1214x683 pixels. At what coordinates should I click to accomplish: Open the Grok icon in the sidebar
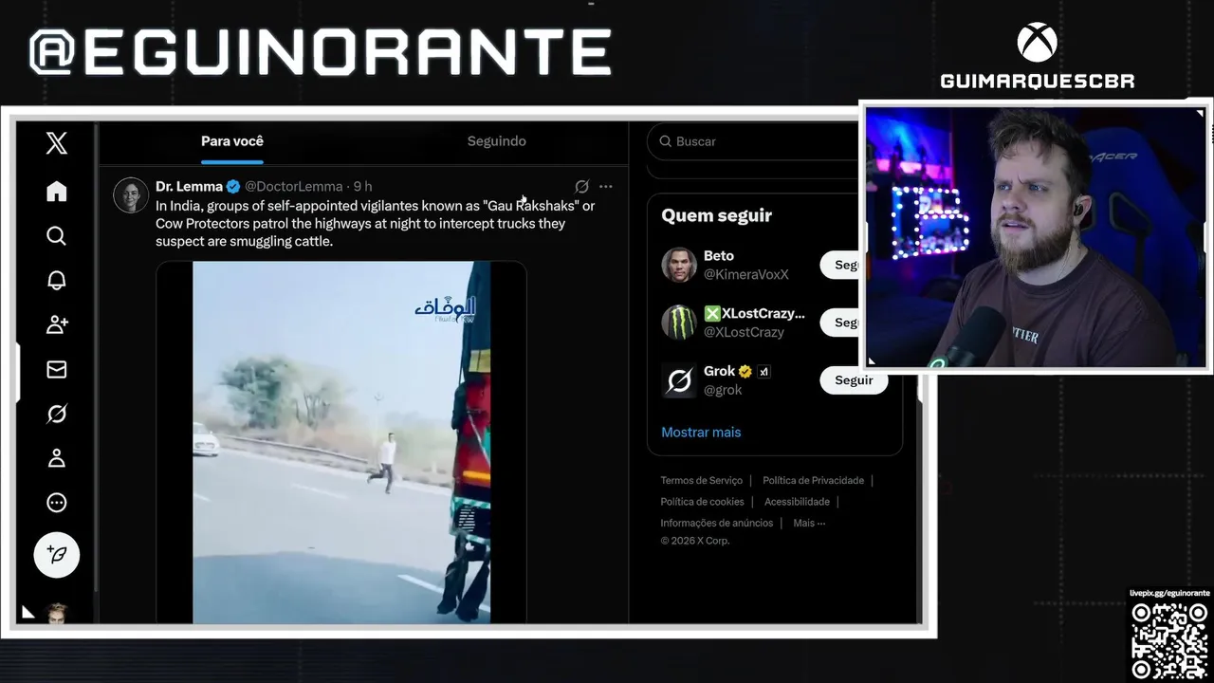[56, 414]
